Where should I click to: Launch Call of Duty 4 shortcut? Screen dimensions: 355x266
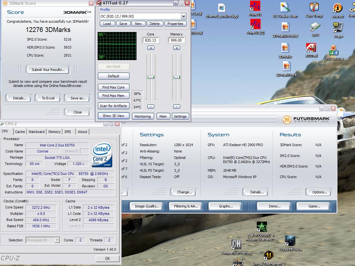262,227
